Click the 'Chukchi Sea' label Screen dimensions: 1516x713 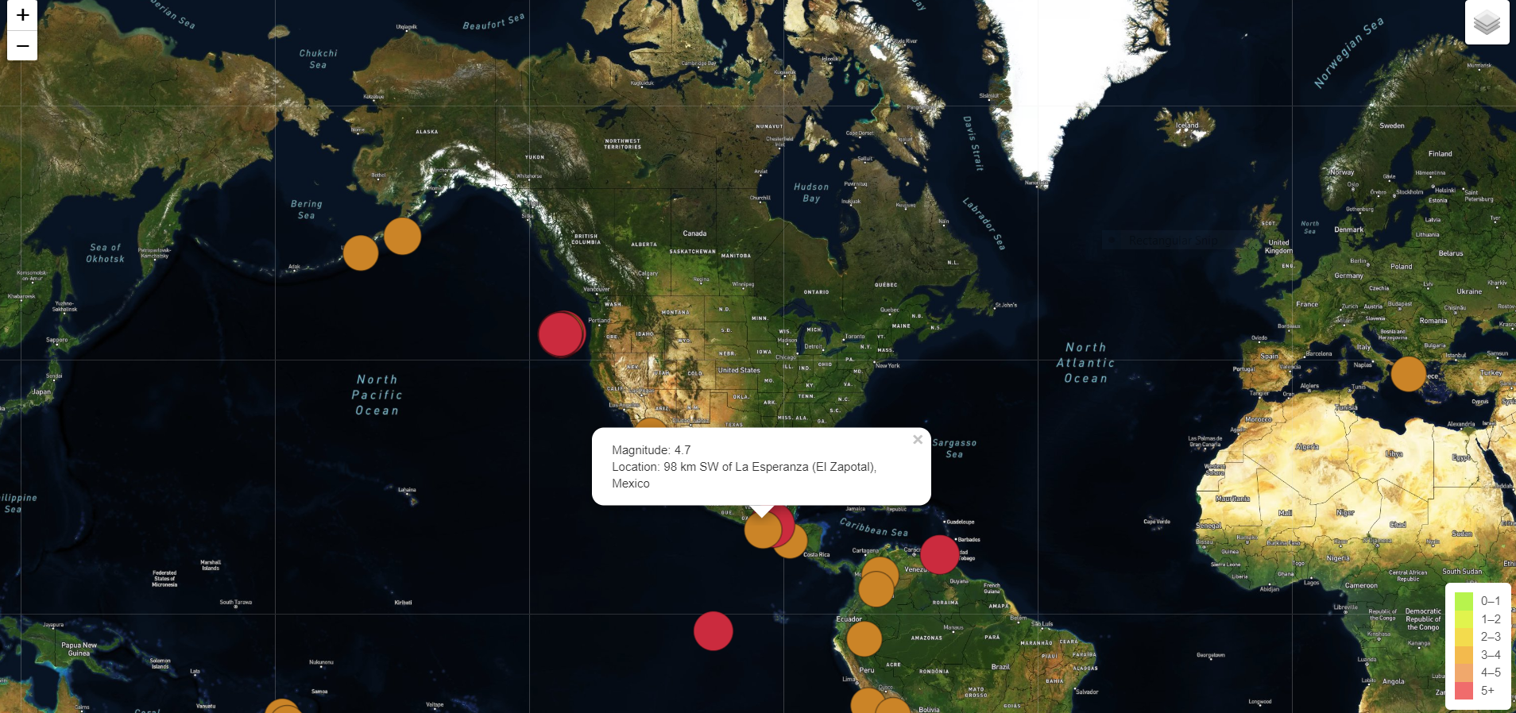click(x=318, y=59)
